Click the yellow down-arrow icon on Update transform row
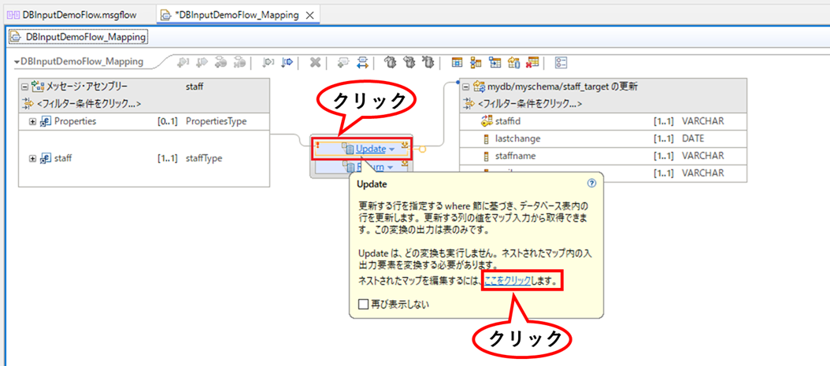 coord(405,144)
